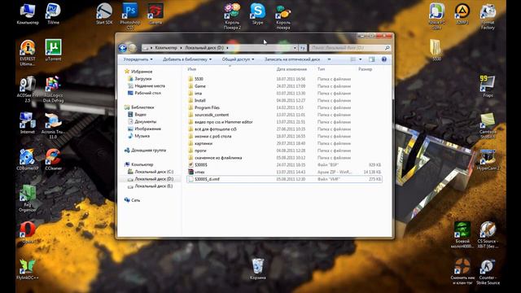Launch the Garena desktop shortcut

[x=155, y=14]
